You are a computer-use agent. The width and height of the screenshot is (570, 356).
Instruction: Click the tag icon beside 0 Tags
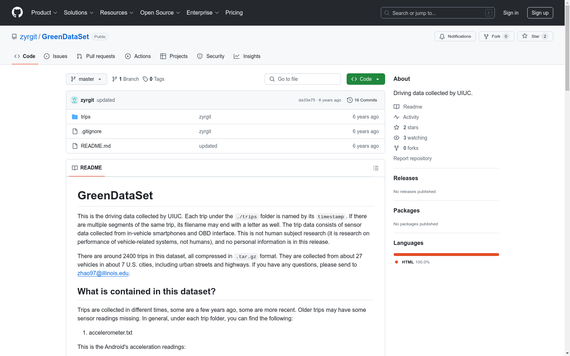(145, 79)
